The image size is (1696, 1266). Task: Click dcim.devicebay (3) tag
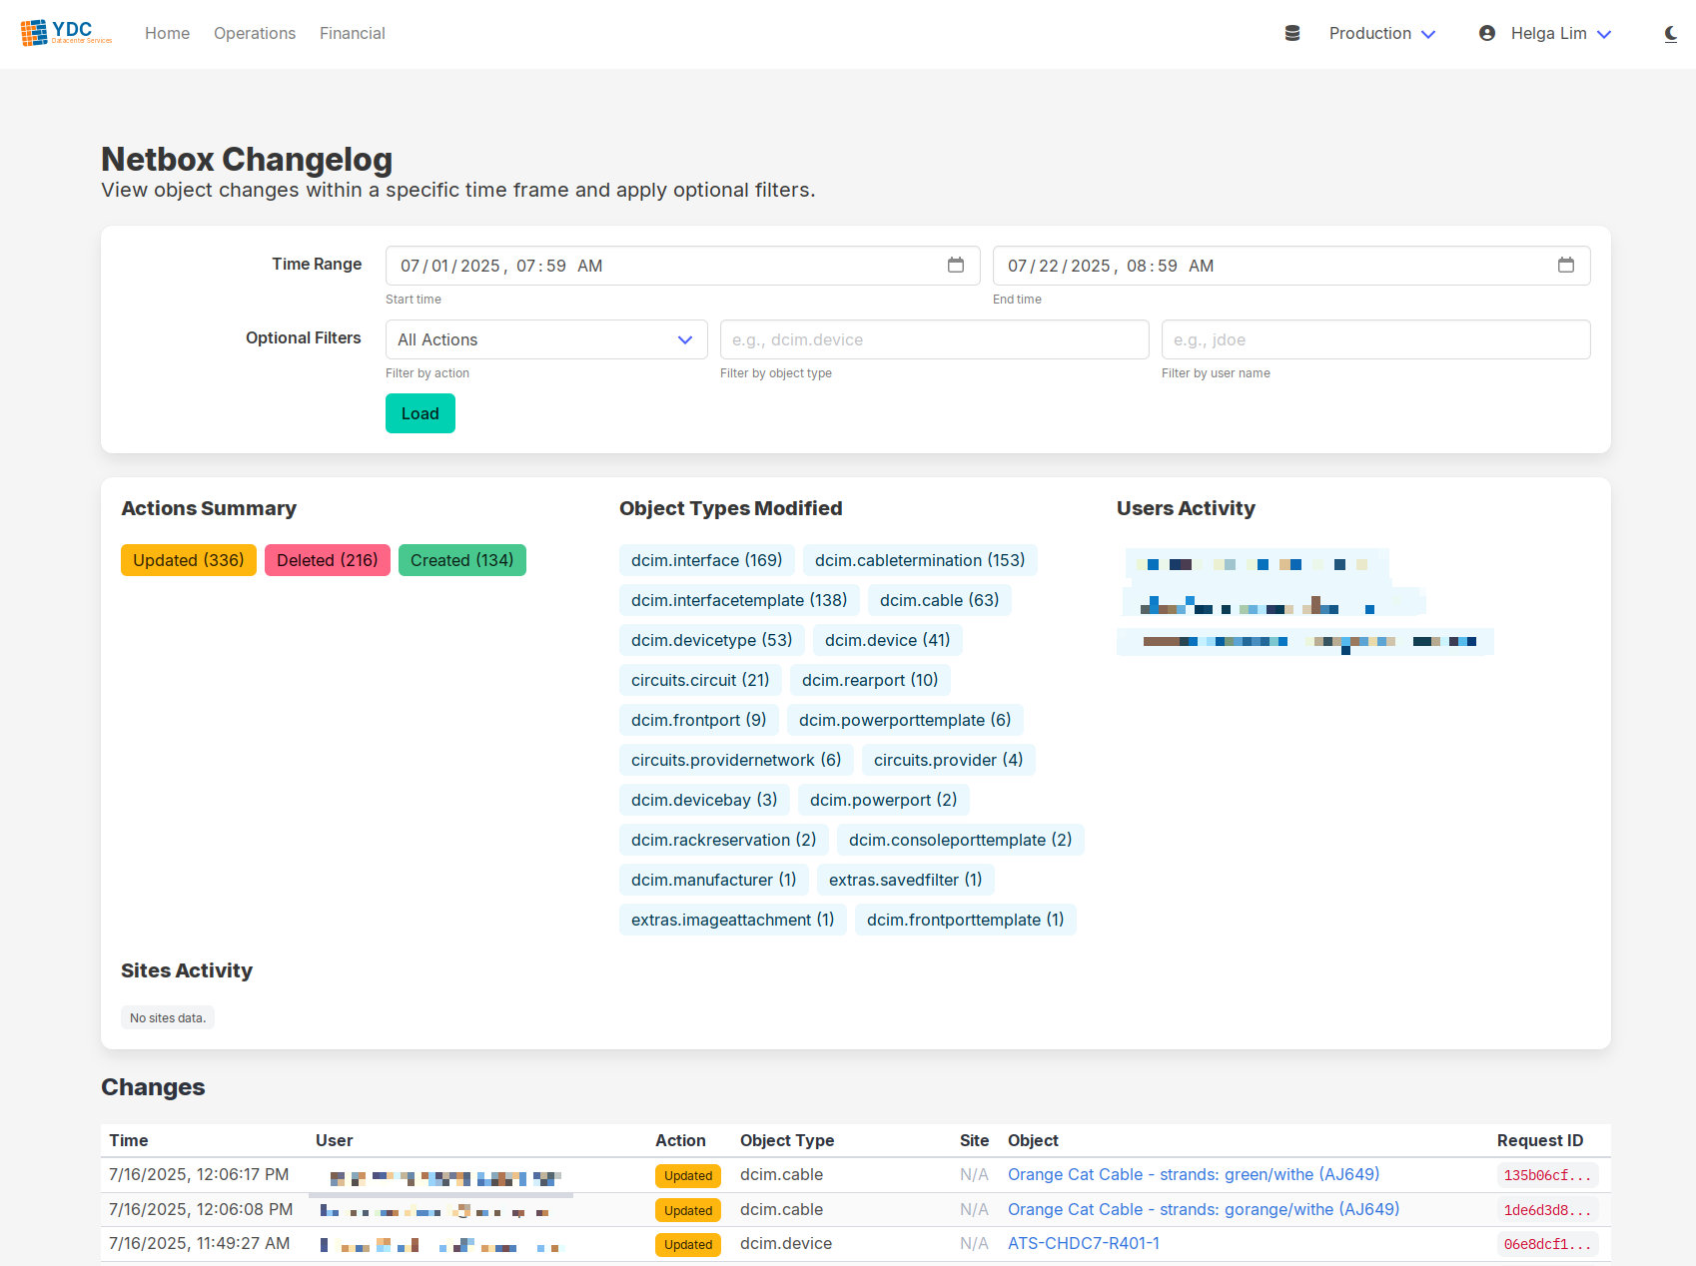coord(704,800)
